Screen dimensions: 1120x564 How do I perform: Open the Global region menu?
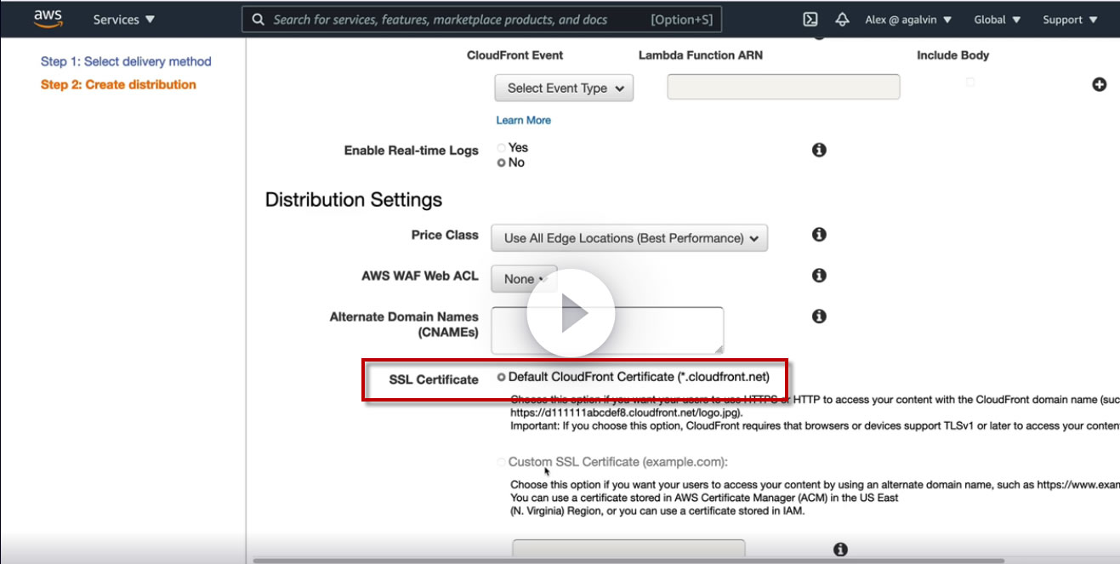point(996,20)
